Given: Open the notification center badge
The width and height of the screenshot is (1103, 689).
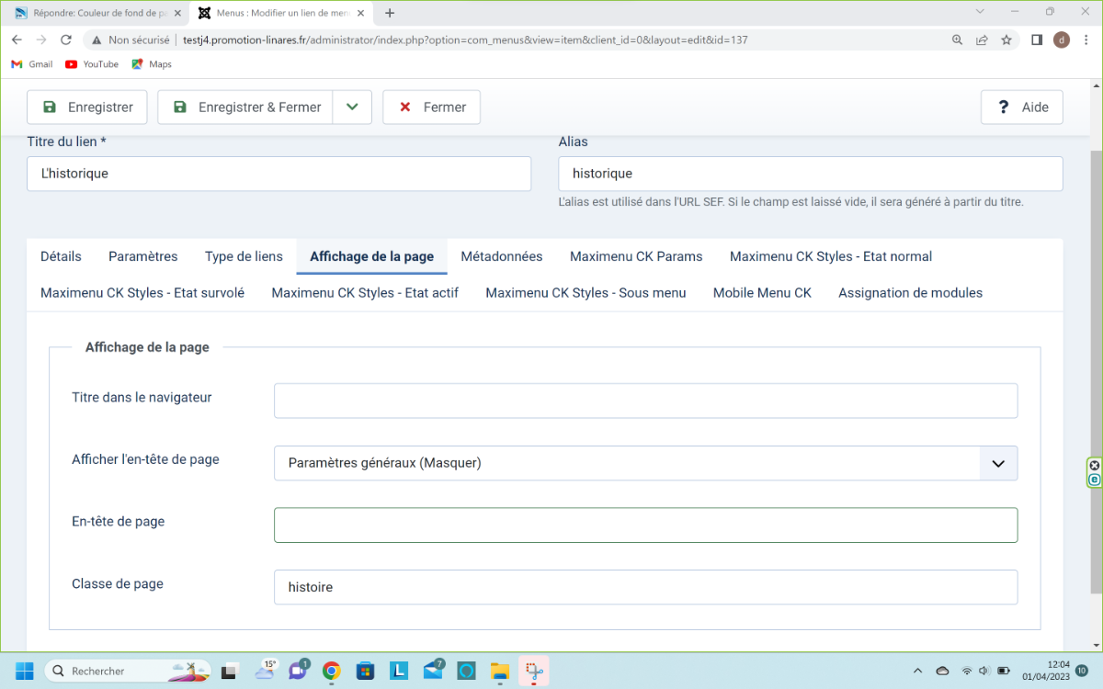Looking at the screenshot, I should [x=1082, y=671].
